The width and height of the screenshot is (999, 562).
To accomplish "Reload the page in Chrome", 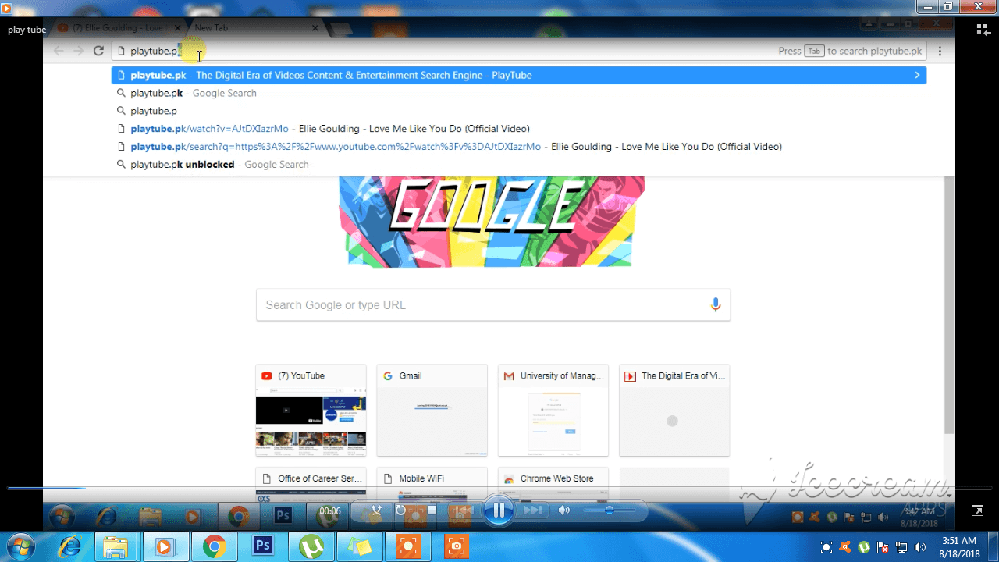I will point(98,51).
